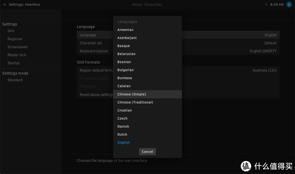Open Master lock settings

tap(16, 55)
